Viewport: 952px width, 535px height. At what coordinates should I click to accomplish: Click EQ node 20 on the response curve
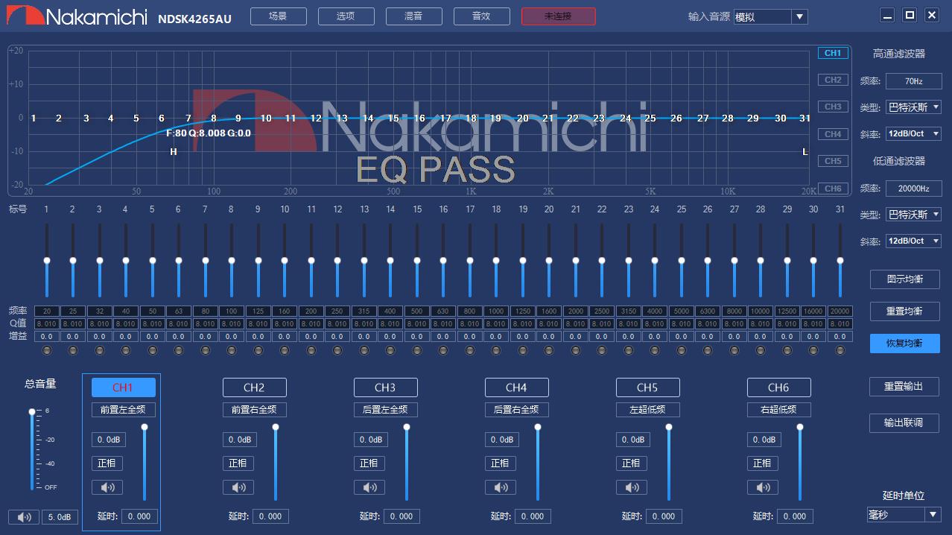(x=522, y=118)
